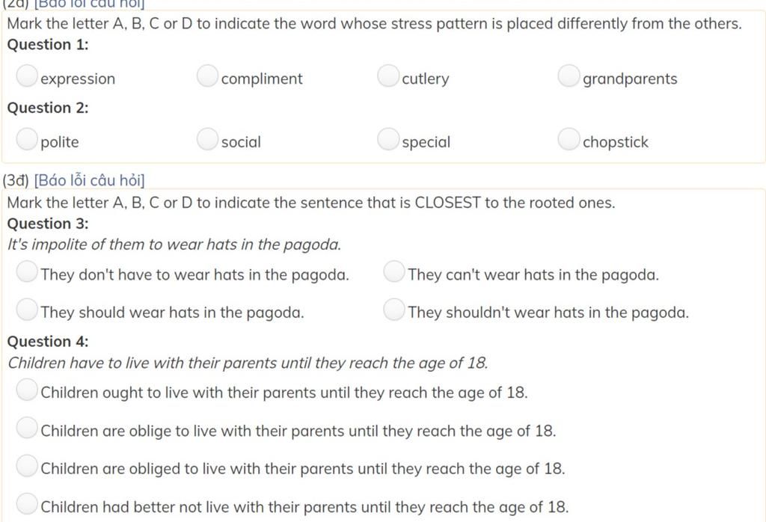The width and height of the screenshot is (766, 522).
Task: Select 'polite' for Question 2
Action: (x=27, y=139)
